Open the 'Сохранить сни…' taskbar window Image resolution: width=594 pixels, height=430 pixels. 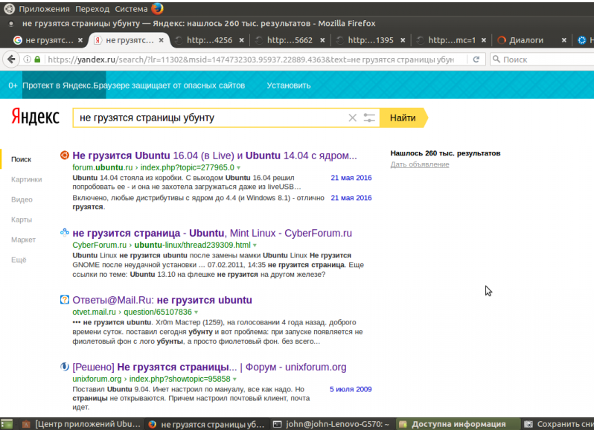click(558, 424)
